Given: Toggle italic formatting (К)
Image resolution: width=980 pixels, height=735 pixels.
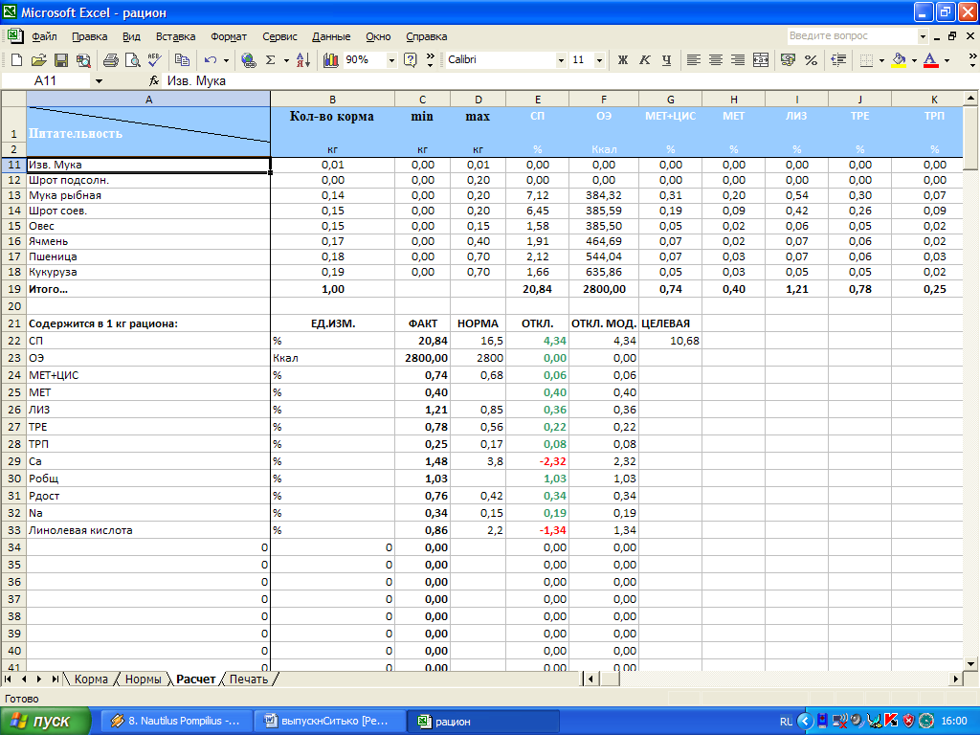Looking at the screenshot, I should pyautogui.click(x=644, y=60).
